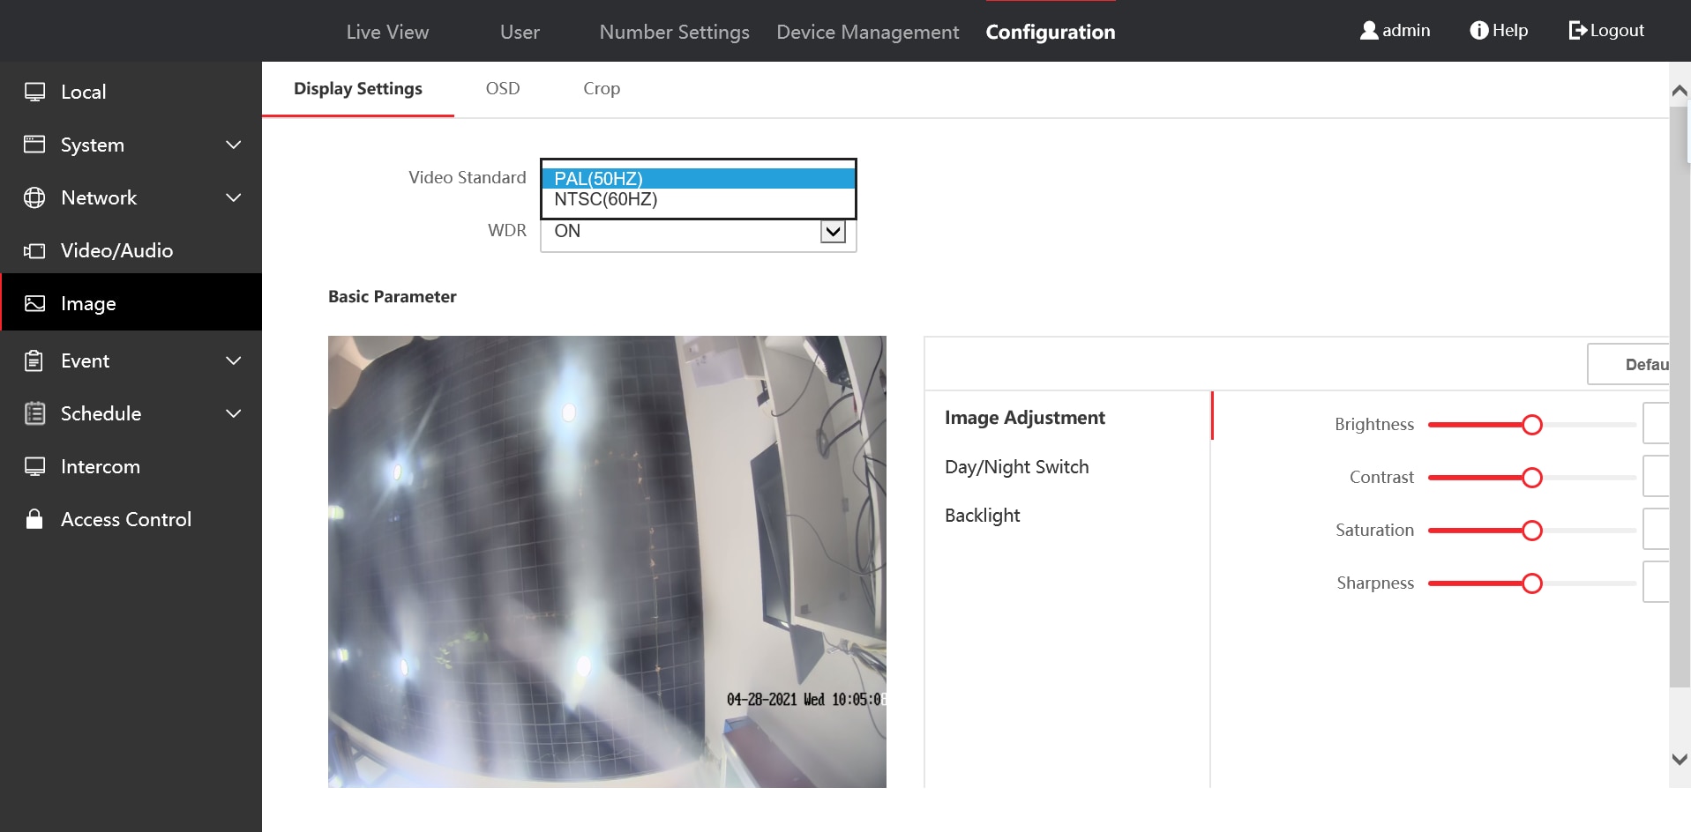The width and height of the screenshot is (1691, 832).
Task: Click the Brightness value input field
Action: pos(1656,423)
